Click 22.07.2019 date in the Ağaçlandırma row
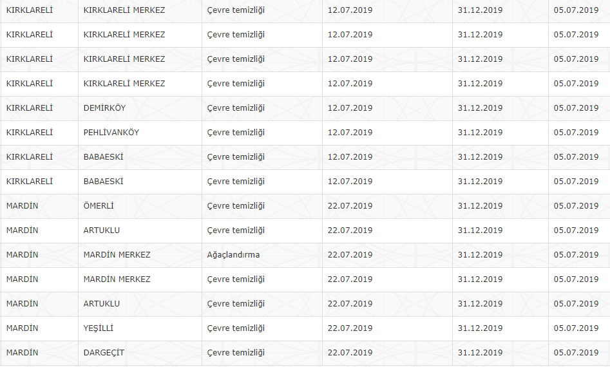Screen dimensions: 610x367 [x=350, y=255]
